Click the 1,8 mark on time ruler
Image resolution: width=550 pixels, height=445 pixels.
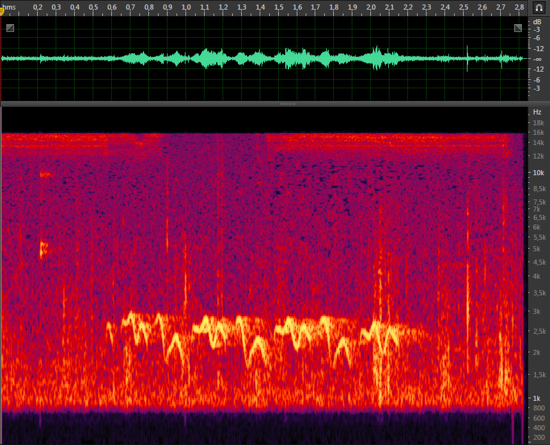tap(334, 7)
